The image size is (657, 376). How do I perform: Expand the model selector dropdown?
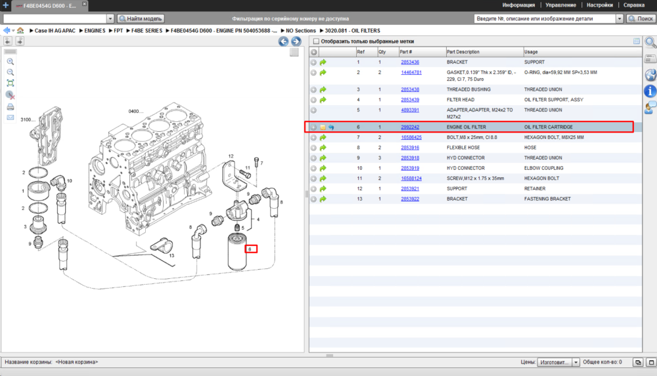[110, 18]
